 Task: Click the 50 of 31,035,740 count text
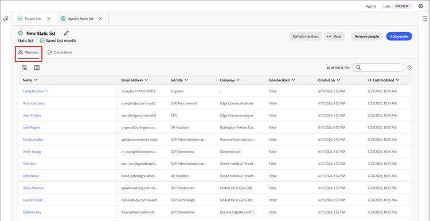[338, 68]
